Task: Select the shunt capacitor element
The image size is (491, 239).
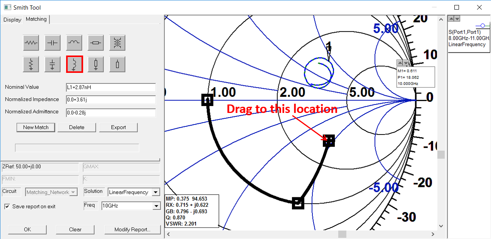Action: click(x=52, y=64)
